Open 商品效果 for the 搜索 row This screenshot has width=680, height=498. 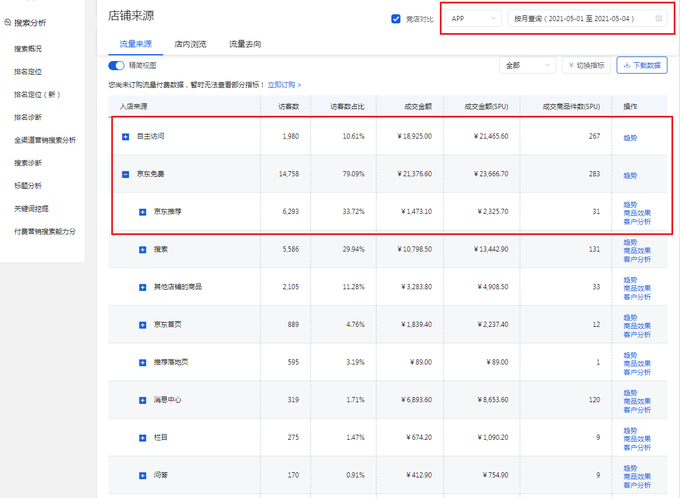(637, 251)
